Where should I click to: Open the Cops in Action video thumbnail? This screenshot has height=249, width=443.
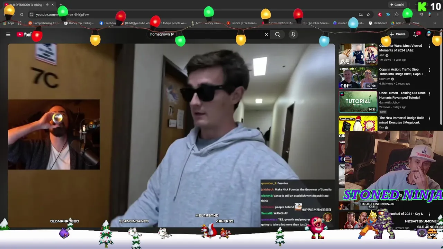(358, 78)
